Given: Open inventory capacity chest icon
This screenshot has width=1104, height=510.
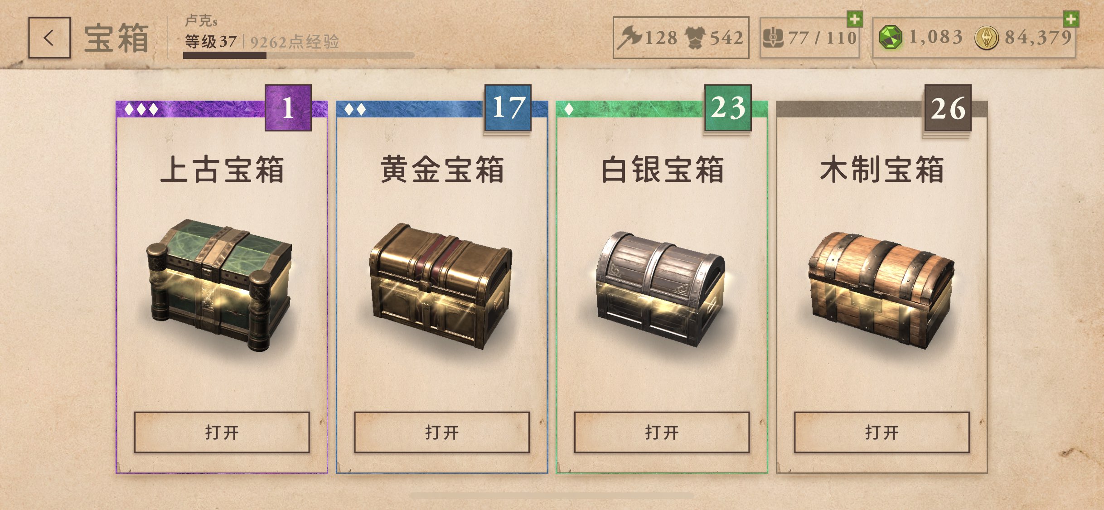Looking at the screenshot, I should 773,38.
